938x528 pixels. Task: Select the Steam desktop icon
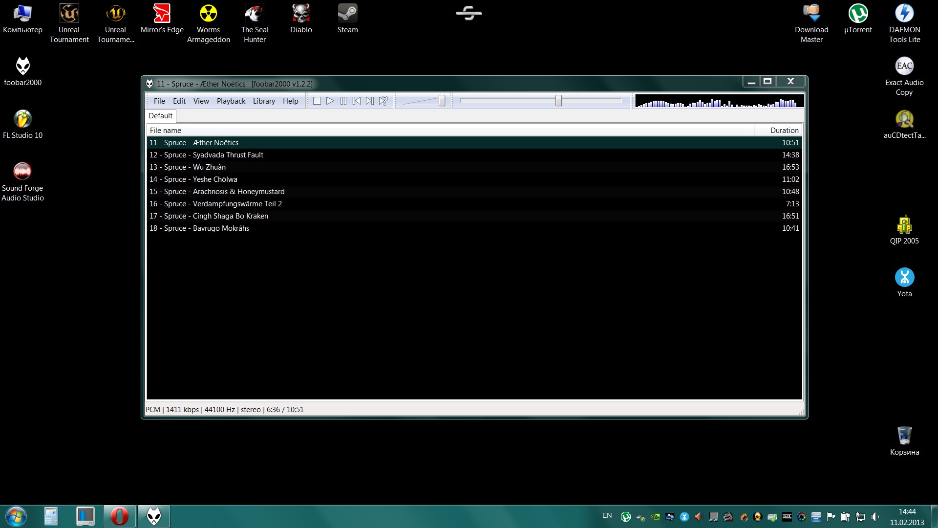(347, 19)
